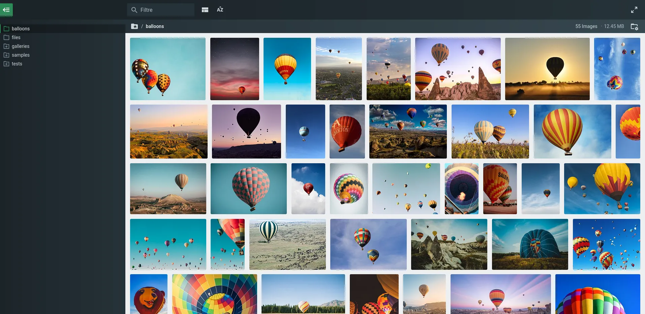Click the magnifier icon in the filter field
The image size is (645, 314).
[x=134, y=10]
